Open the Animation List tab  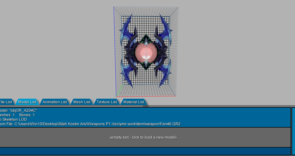(55, 102)
